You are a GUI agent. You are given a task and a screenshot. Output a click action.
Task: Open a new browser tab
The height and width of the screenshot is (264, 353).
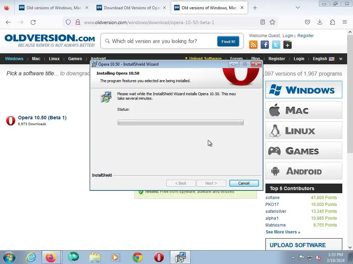(255, 8)
